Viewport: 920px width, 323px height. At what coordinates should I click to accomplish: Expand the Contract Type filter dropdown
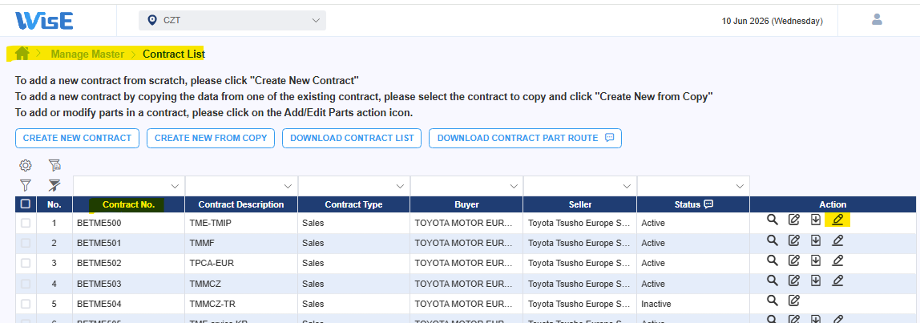pyautogui.click(x=400, y=186)
